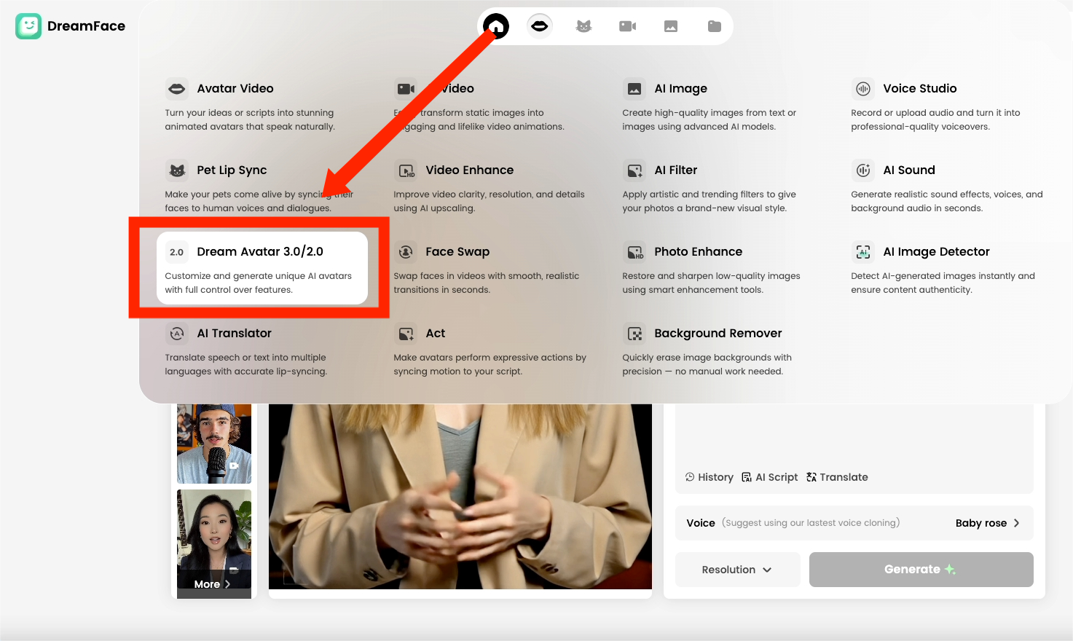
Task: Expand the Resolution dropdown
Action: (x=737, y=570)
